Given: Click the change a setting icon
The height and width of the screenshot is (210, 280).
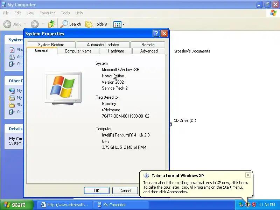Looking at the screenshot, I should (x=12, y=64).
